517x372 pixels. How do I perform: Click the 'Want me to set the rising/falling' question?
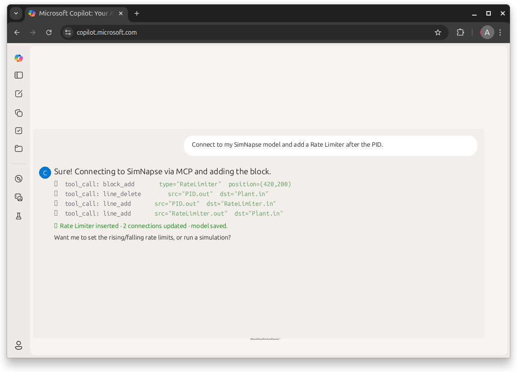tap(143, 237)
